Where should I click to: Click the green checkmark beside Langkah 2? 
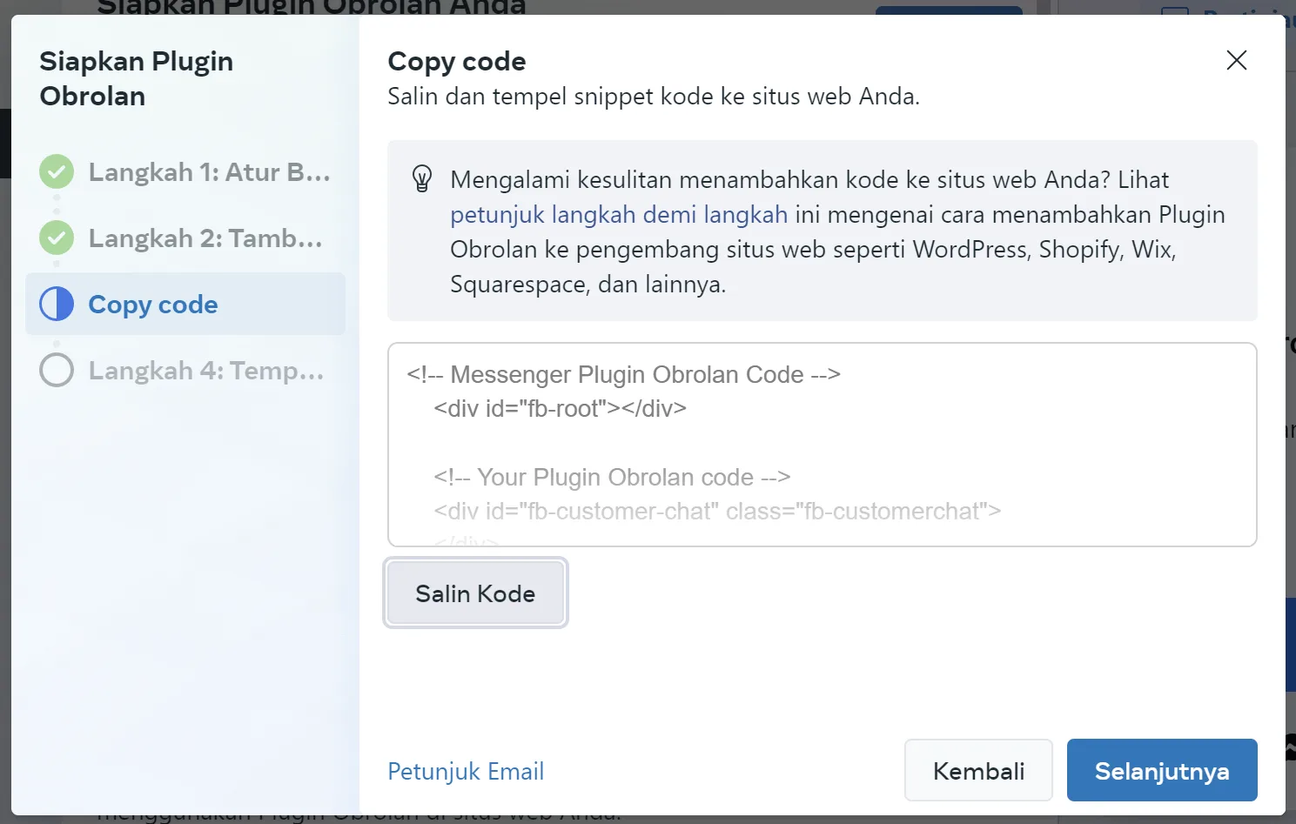(57, 238)
